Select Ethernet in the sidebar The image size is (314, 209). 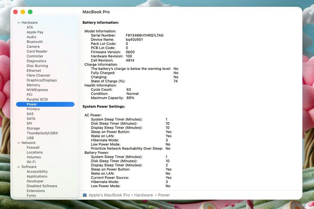coord(33,71)
